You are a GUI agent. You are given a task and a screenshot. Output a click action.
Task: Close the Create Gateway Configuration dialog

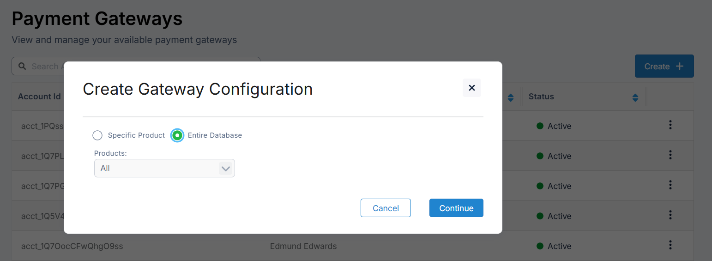[x=471, y=88]
